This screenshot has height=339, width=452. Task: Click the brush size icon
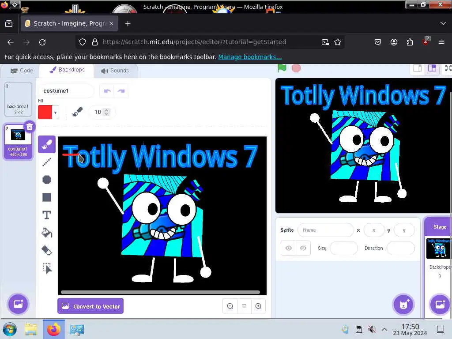(x=77, y=112)
